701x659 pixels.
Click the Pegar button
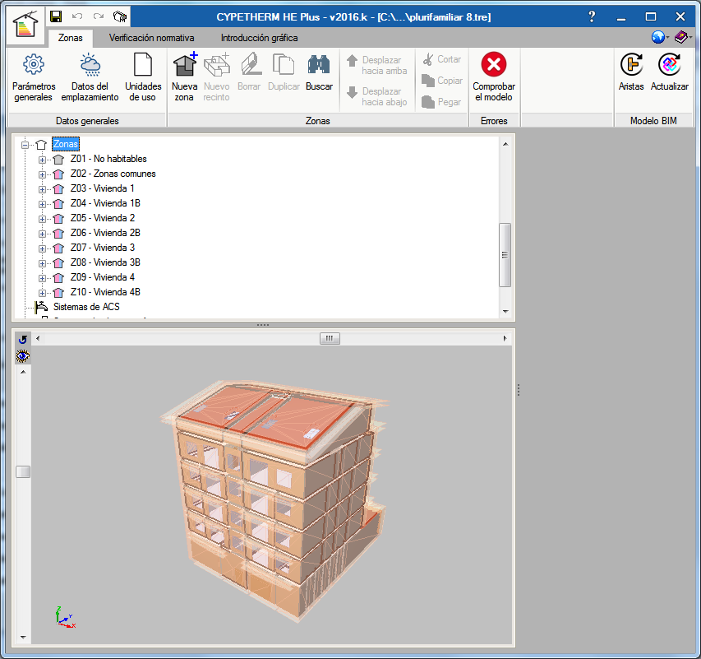tap(440, 102)
